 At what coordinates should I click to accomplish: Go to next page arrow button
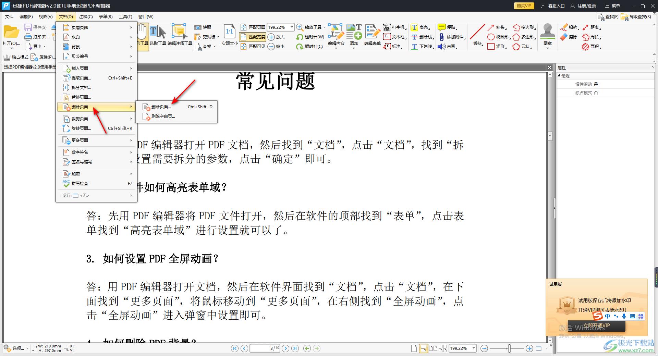click(x=285, y=348)
